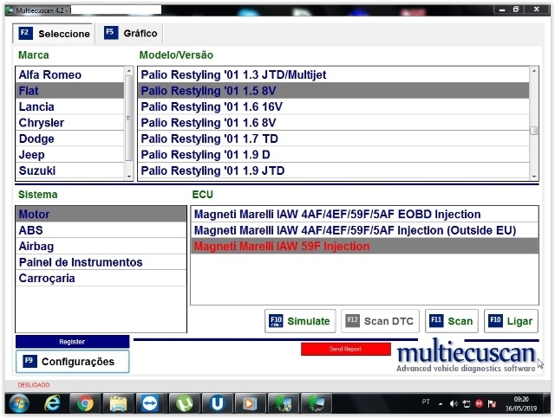Open TeamViewer from the taskbar

(x=151, y=402)
